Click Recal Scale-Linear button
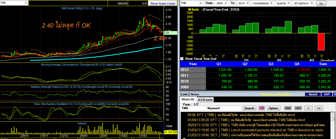This screenshot has height=139, width=336. (163, 4)
